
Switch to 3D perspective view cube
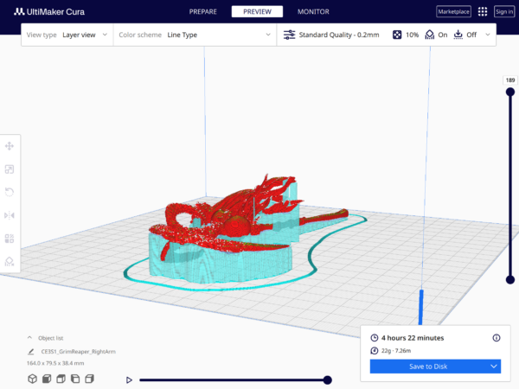pyautogui.click(x=31, y=379)
